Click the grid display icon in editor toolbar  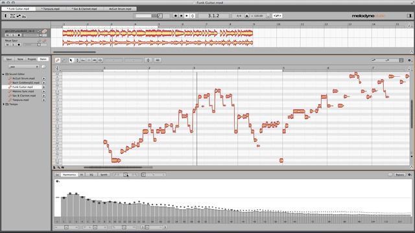[x=401, y=60]
